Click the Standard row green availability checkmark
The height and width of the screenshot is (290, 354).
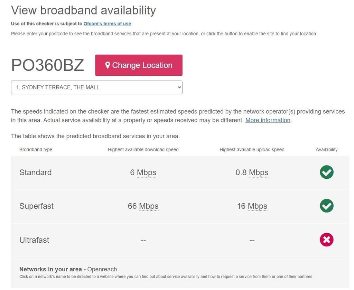pyautogui.click(x=326, y=172)
